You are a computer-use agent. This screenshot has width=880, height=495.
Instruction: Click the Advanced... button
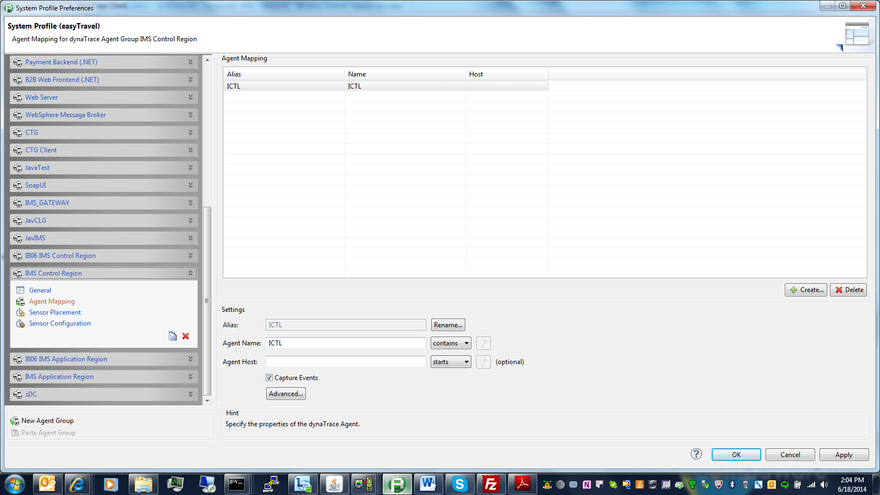pyautogui.click(x=286, y=394)
